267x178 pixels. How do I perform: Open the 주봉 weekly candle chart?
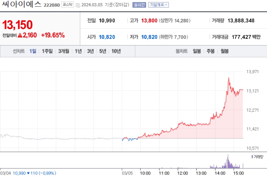coord(211,51)
